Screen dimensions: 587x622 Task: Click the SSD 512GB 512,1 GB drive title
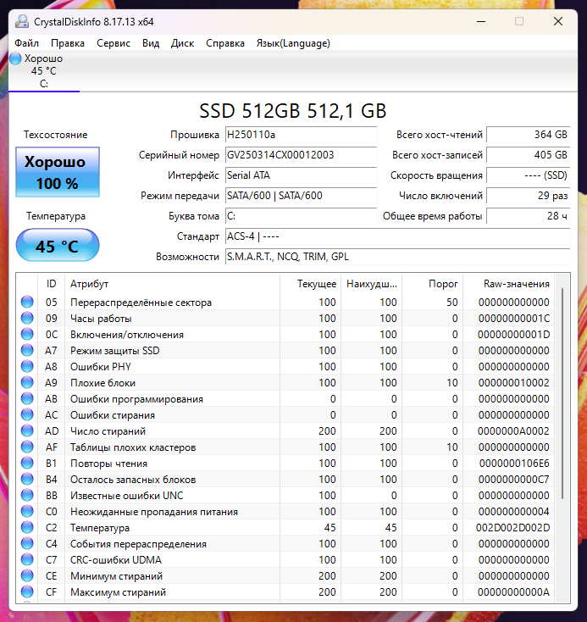tap(293, 111)
